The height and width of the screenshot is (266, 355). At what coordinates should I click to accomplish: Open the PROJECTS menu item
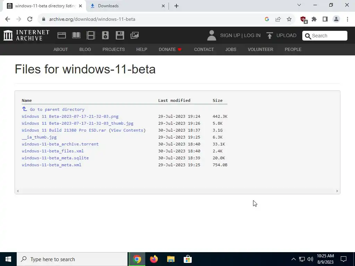114,49
